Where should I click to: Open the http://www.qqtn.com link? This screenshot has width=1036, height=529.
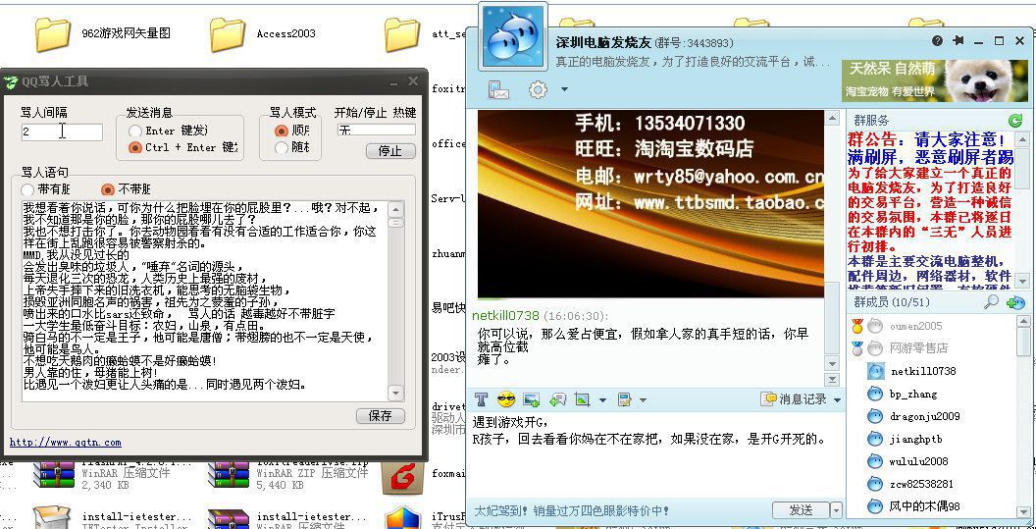coord(66,443)
